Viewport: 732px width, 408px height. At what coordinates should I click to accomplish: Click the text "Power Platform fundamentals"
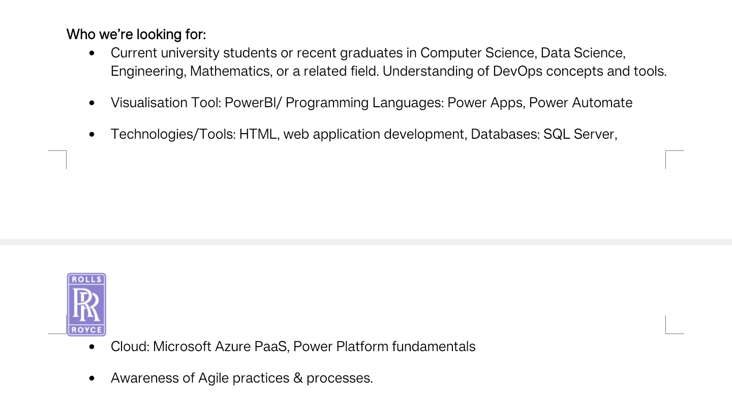384,347
